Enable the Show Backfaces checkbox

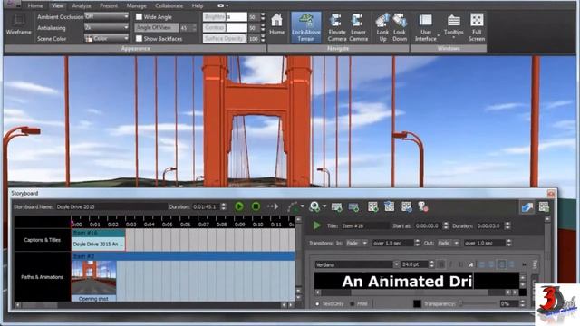pyautogui.click(x=139, y=38)
